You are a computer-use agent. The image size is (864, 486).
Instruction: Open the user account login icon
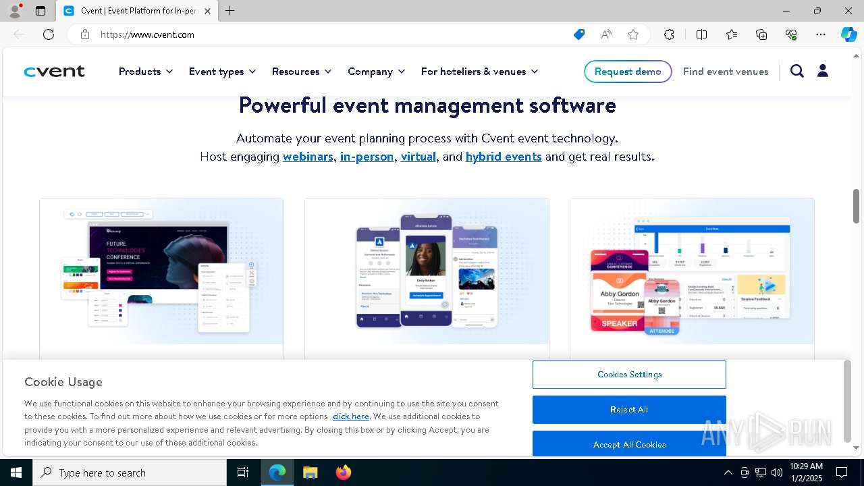pyautogui.click(x=823, y=71)
